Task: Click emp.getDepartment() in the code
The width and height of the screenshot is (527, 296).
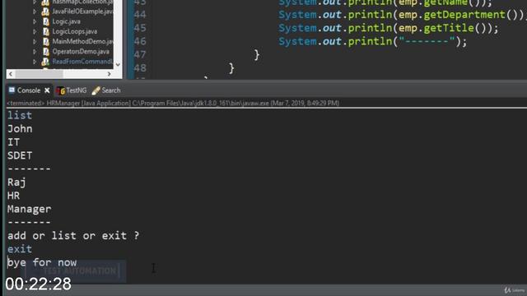Action: [x=459, y=15]
